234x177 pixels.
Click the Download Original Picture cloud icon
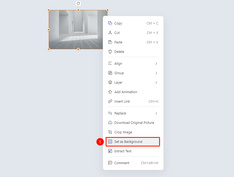pos(110,123)
